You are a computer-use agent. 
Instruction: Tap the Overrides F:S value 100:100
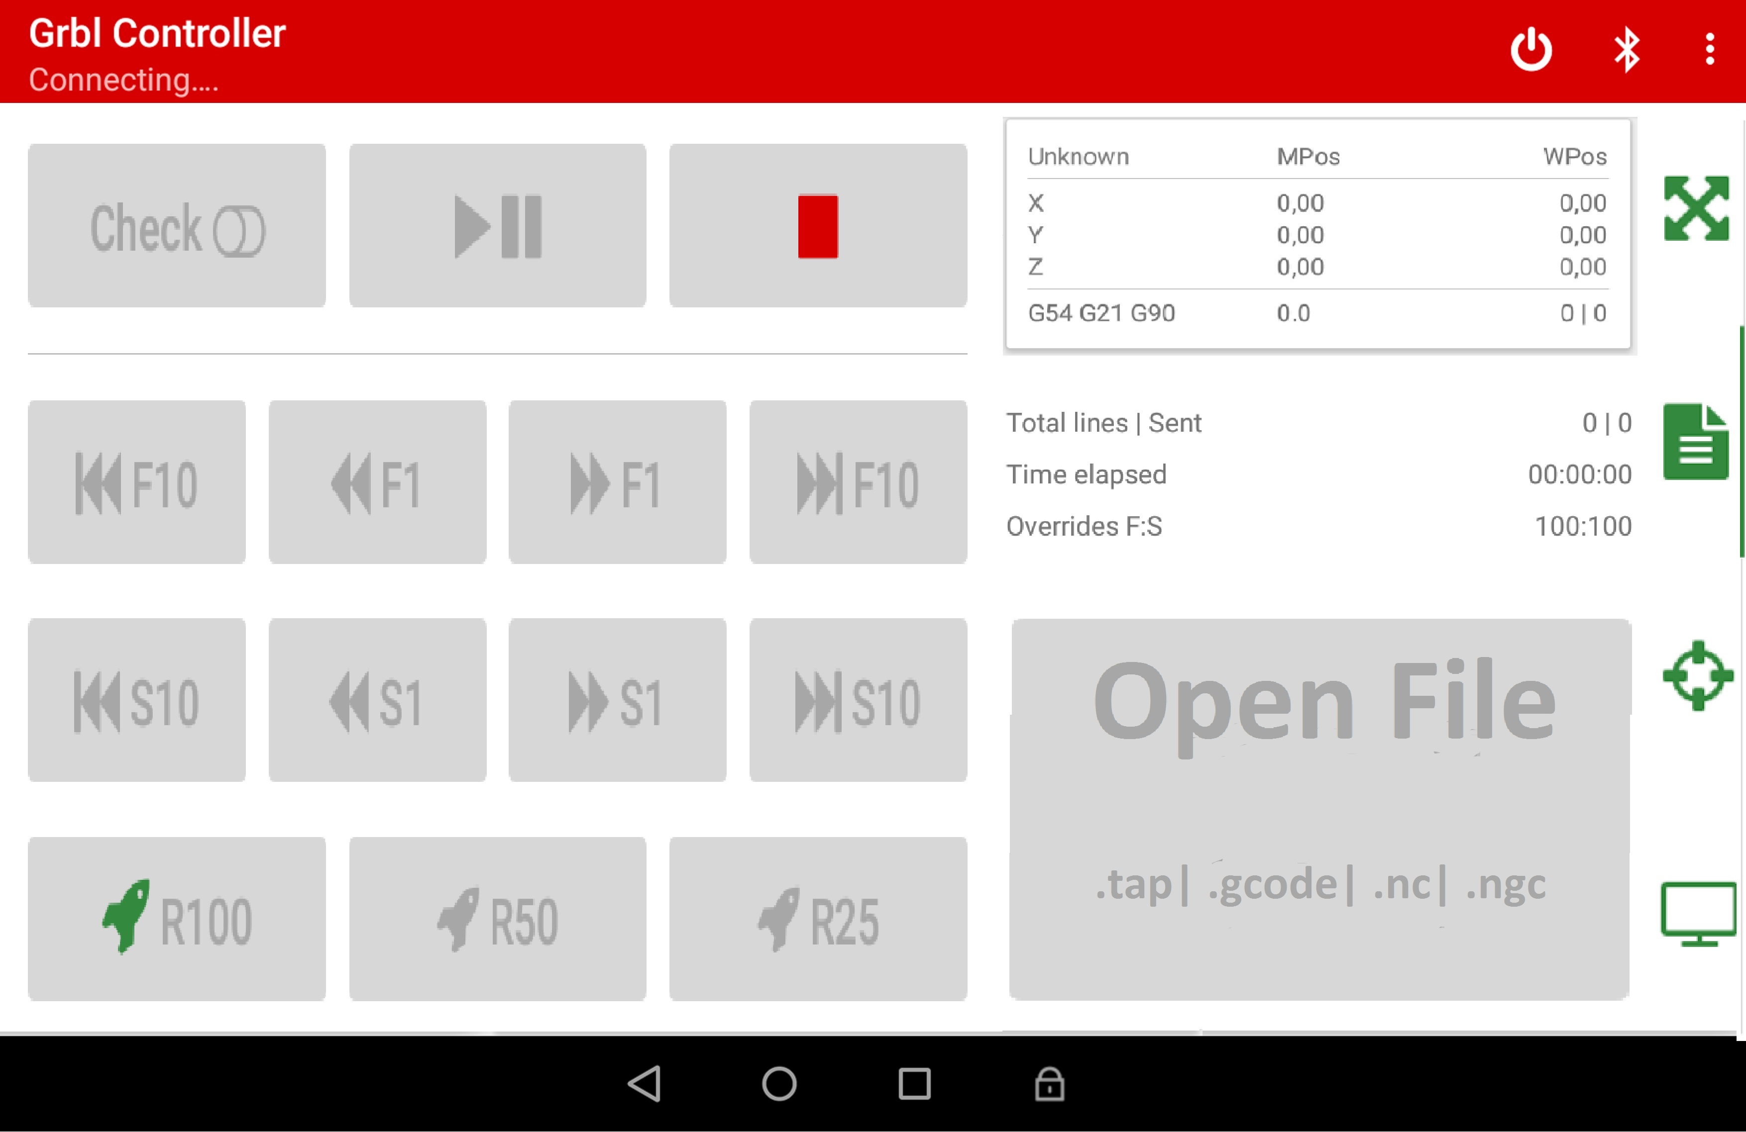(x=1583, y=526)
